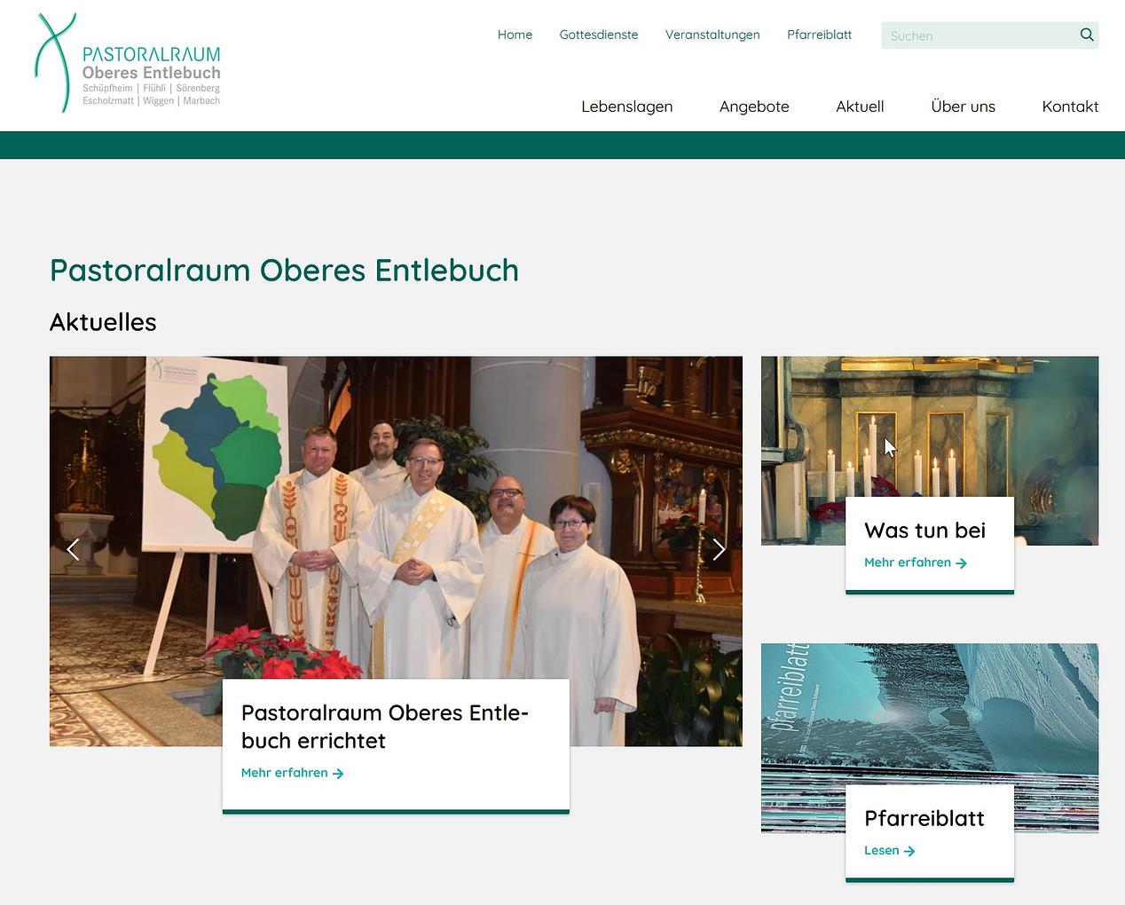Click Mehr erfahren under Pastoralraum errichtet
The height and width of the screenshot is (905, 1125).
[x=292, y=773]
